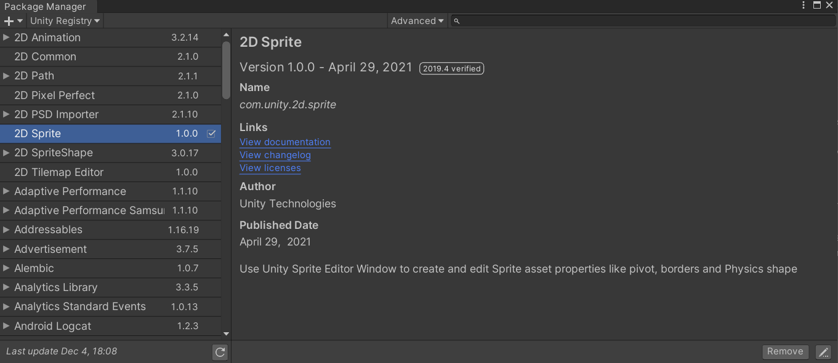Select the 2D PSD Importer name
Image resolution: width=838 pixels, height=363 pixels.
(56, 114)
